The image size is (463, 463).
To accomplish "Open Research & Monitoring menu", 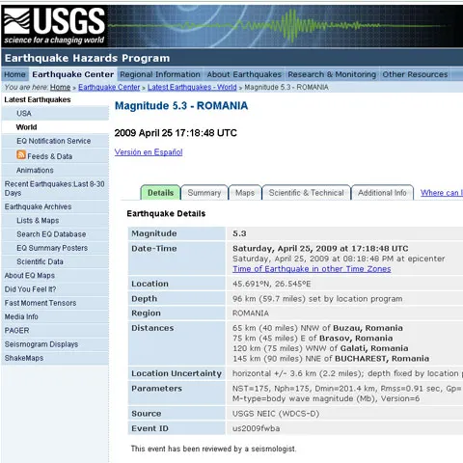I will (x=332, y=74).
